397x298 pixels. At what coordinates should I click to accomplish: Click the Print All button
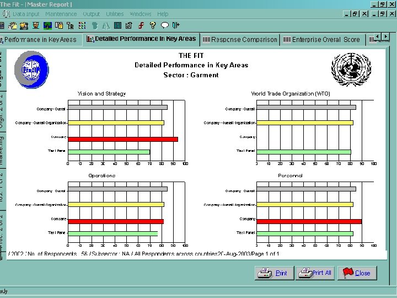(315, 273)
